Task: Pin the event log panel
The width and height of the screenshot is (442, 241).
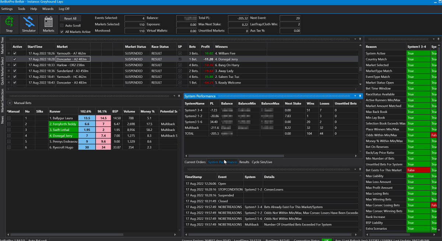Action: tap(360, 169)
